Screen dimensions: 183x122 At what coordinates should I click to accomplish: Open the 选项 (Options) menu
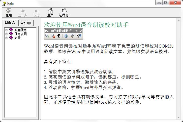tap(64, 13)
